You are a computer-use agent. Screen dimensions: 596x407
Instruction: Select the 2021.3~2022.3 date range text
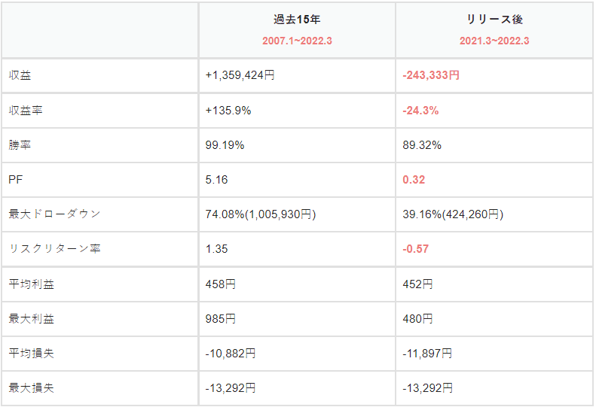pyautogui.click(x=494, y=41)
